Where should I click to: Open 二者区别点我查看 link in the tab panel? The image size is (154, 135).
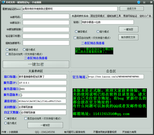click(x=93, y=43)
